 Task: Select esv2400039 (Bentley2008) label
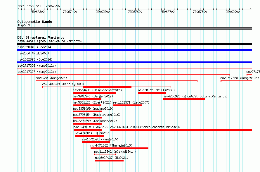coord(63,84)
